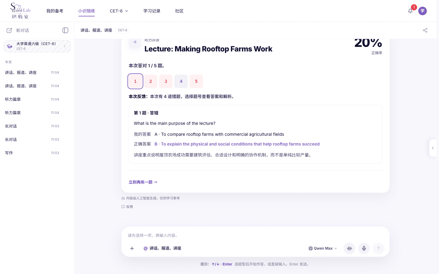This screenshot has width=439, height=274.
Task: Open the audio waveform voice mode button
Action: tap(349, 248)
